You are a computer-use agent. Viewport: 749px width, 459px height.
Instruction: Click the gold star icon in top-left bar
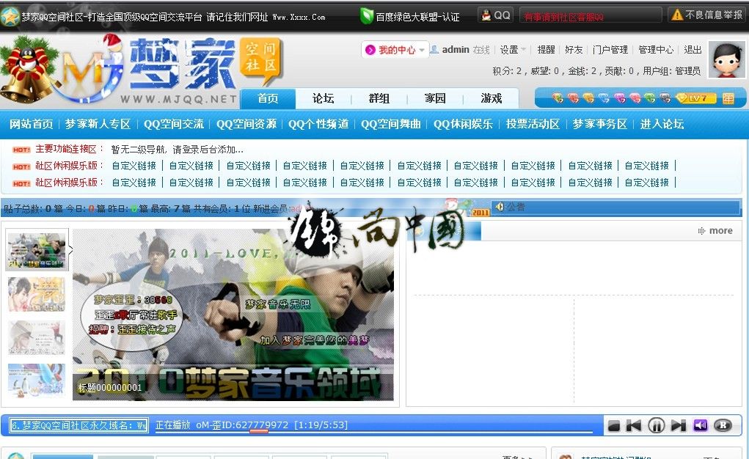[x=10, y=17]
